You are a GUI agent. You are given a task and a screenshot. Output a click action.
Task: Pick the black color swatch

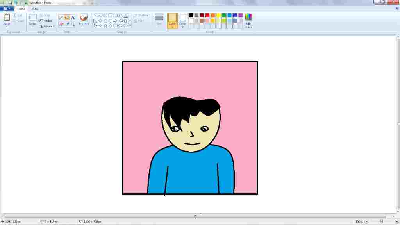[191, 15]
